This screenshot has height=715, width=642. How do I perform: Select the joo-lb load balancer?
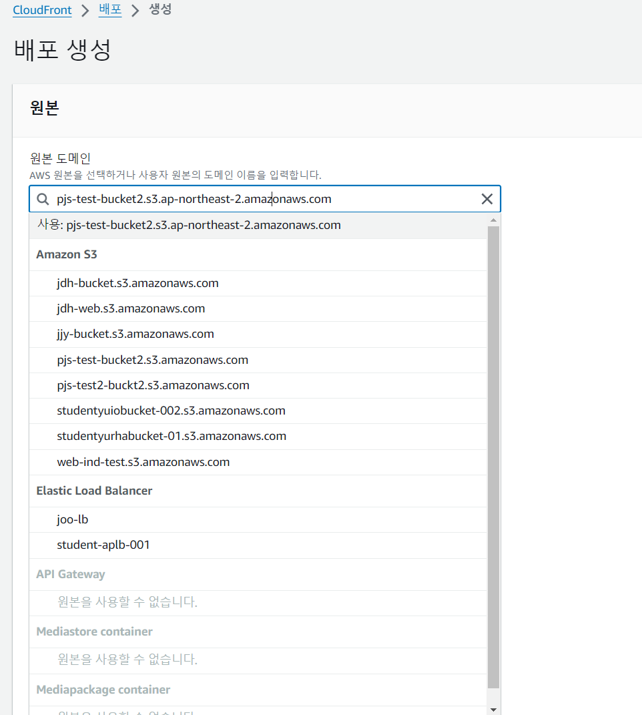(x=258, y=520)
